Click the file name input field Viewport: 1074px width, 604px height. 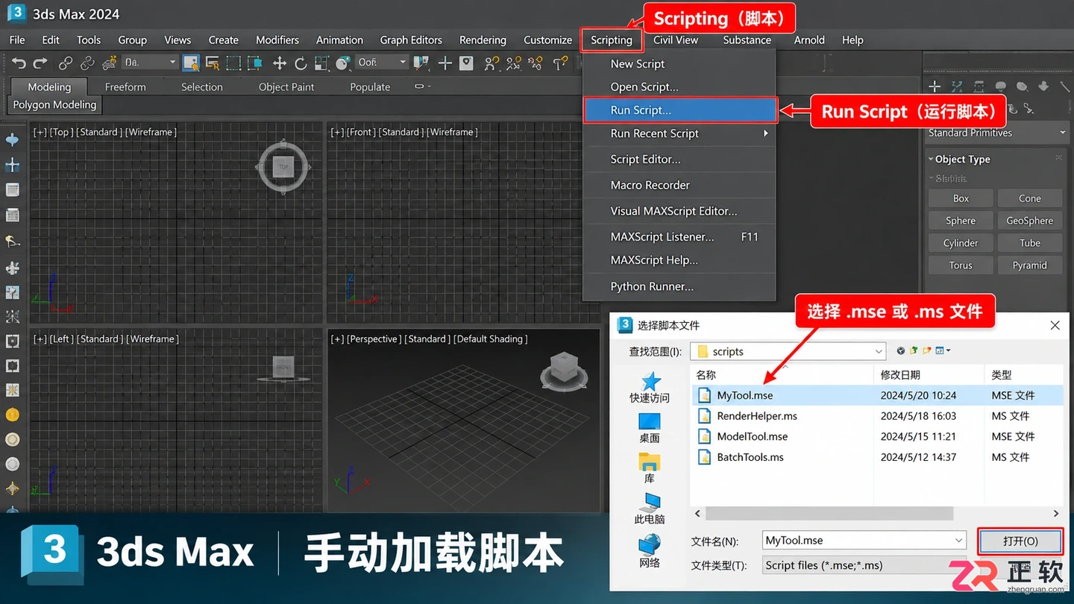864,541
